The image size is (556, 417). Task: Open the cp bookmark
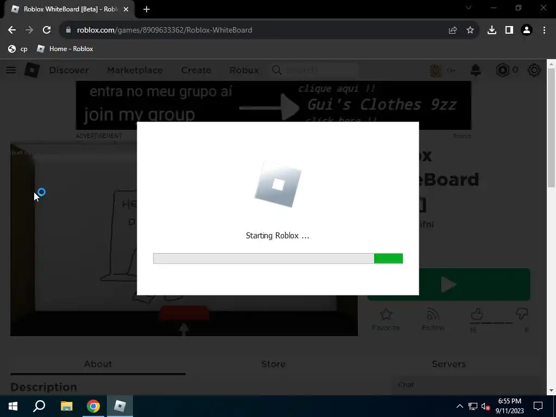[x=18, y=49]
